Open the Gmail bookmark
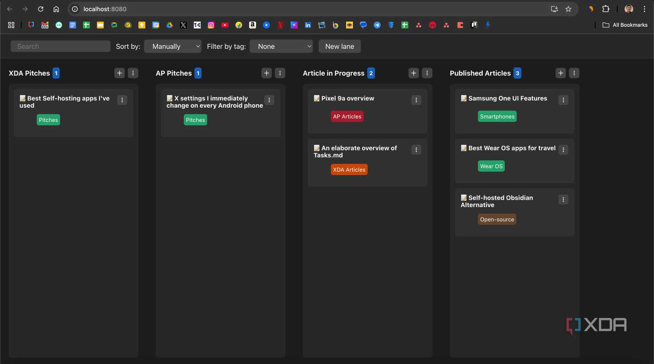The width and height of the screenshot is (654, 364). (45, 25)
